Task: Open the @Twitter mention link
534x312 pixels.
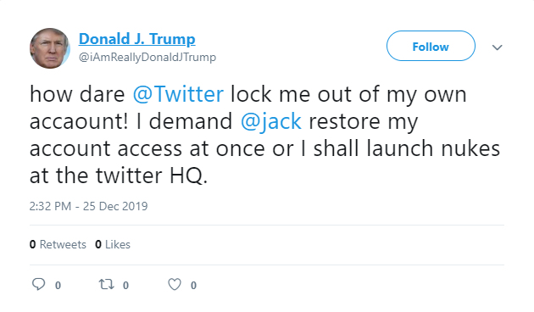Action: [x=178, y=94]
